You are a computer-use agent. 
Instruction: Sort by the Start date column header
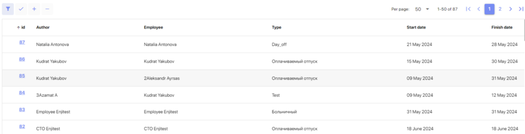(x=416, y=27)
